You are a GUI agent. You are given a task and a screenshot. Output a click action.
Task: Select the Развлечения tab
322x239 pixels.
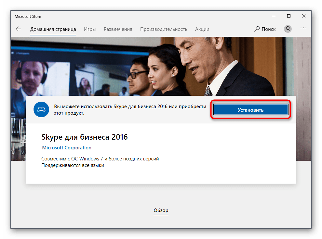pyautogui.click(x=118, y=29)
